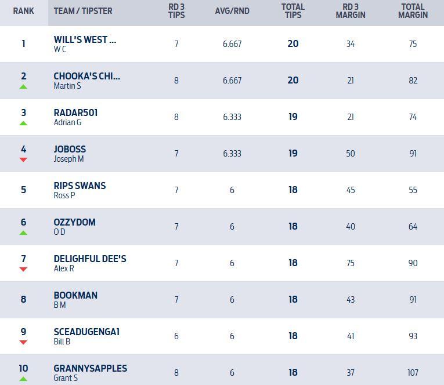Image resolution: width=444 pixels, height=385 pixels.
Task: Click green up arrow under rank 2
Action: (23, 87)
